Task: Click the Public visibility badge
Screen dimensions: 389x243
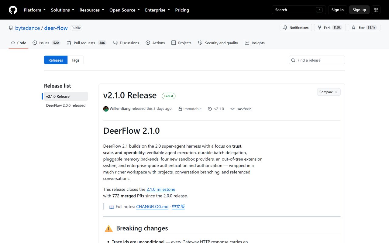Action: (x=76, y=28)
